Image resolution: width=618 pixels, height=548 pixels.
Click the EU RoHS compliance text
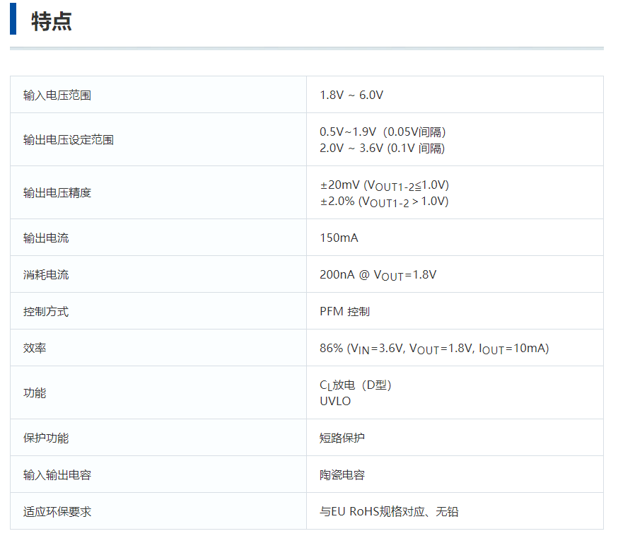385,511
